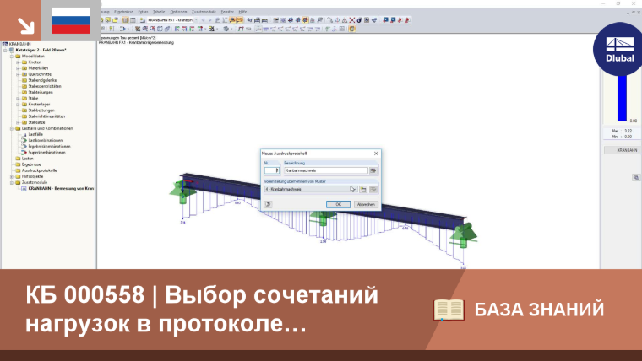Click into the Bezeichnung text field
Screen dimensions: 642x361
coord(326,170)
